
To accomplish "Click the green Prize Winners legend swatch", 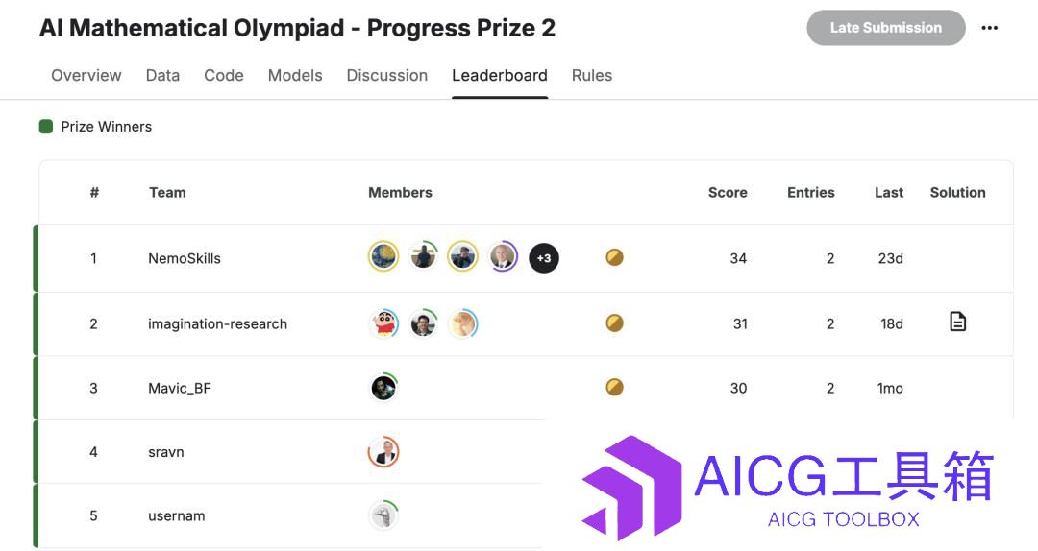I will click(x=46, y=127).
